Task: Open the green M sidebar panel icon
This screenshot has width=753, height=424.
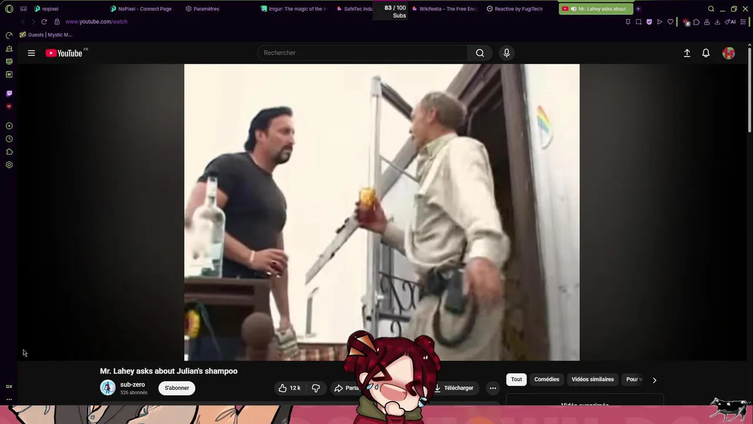Action: (9, 75)
